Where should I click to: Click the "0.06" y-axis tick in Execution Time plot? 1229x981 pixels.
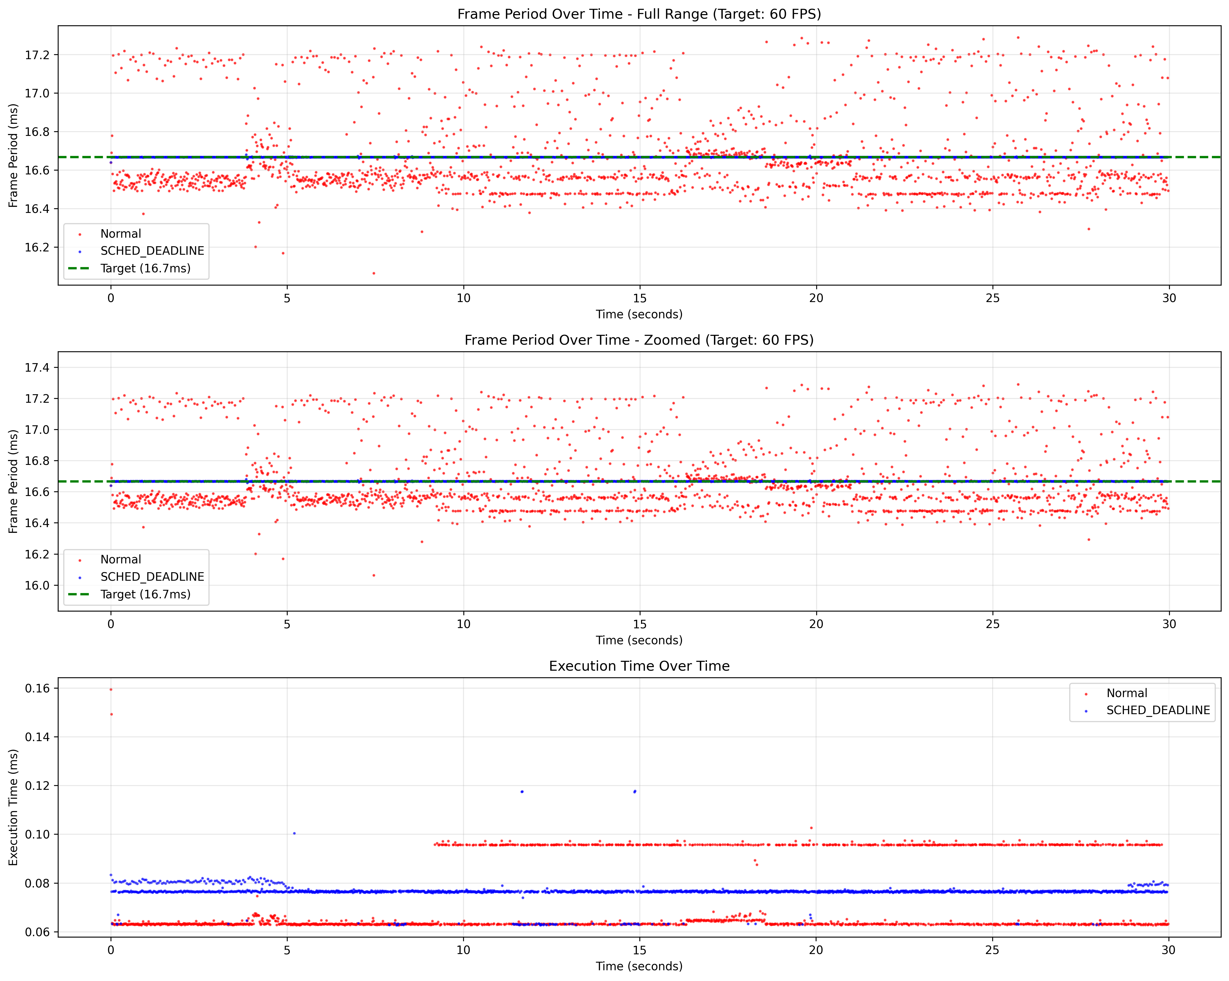click(x=37, y=932)
